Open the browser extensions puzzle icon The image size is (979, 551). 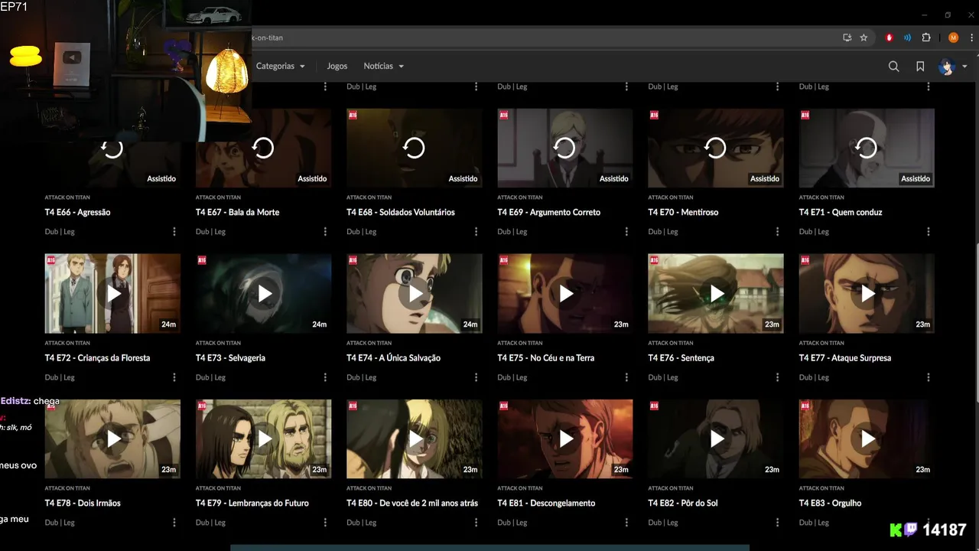tap(926, 37)
